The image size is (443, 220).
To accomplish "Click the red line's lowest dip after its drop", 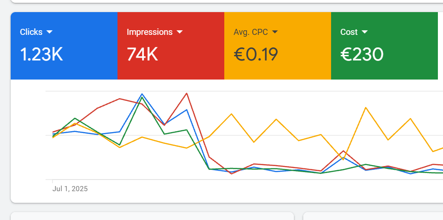I will 231,173.
